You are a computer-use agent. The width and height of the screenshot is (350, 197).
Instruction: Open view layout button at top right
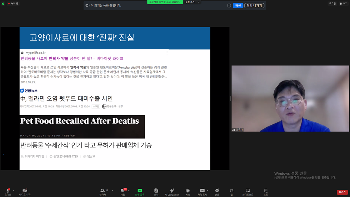tap(343, 4)
